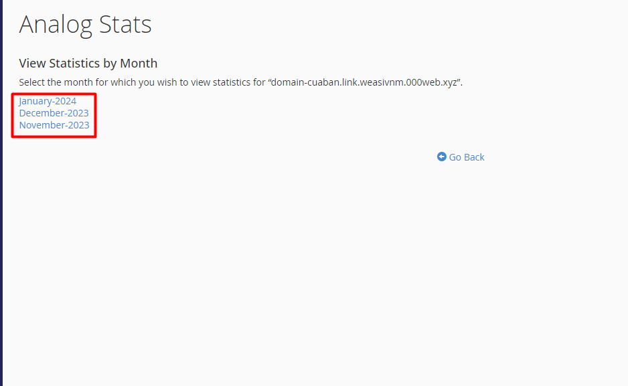Click the word Stats in the title
The width and height of the screenshot is (628, 386).
tap(125, 24)
